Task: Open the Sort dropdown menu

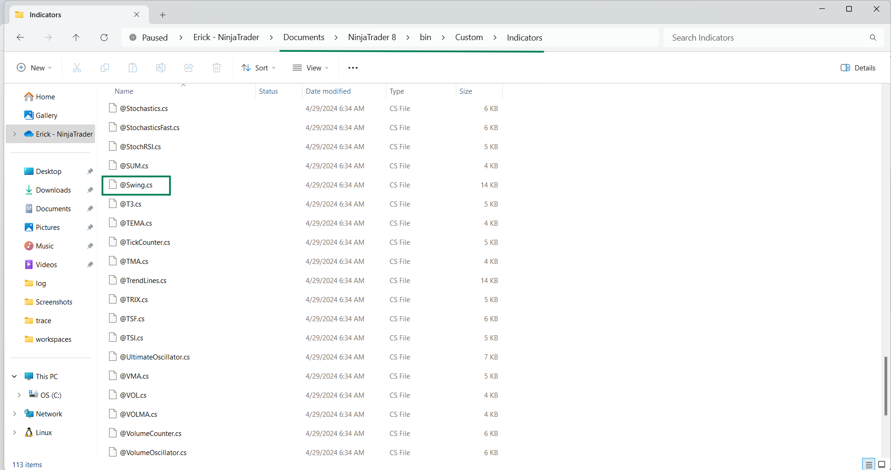Action: [258, 68]
